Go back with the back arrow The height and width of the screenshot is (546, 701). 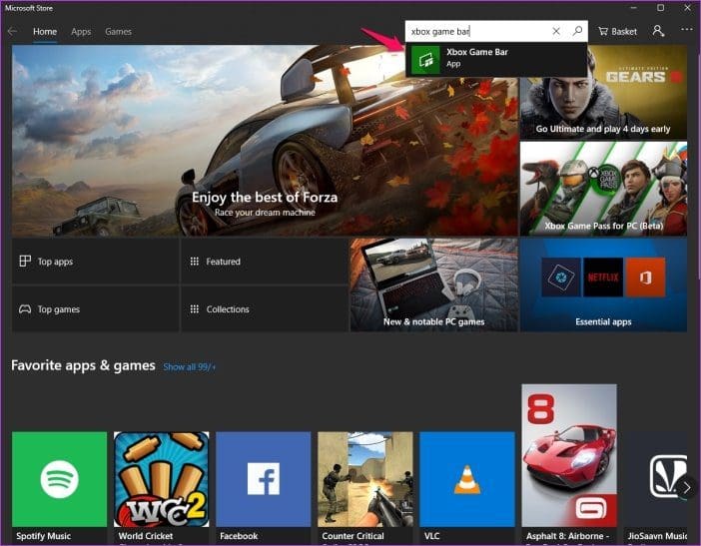click(x=13, y=31)
